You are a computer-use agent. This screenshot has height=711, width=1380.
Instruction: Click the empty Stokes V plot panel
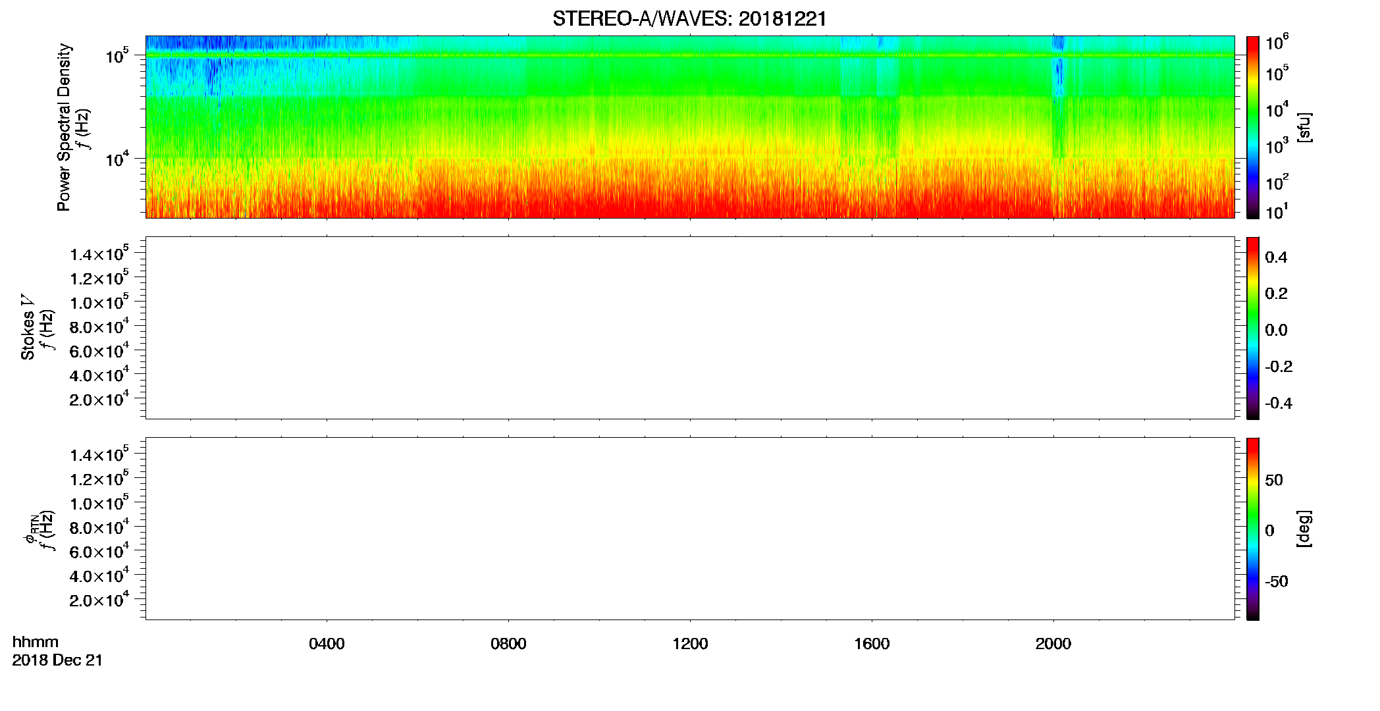pyautogui.click(x=690, y=328)
